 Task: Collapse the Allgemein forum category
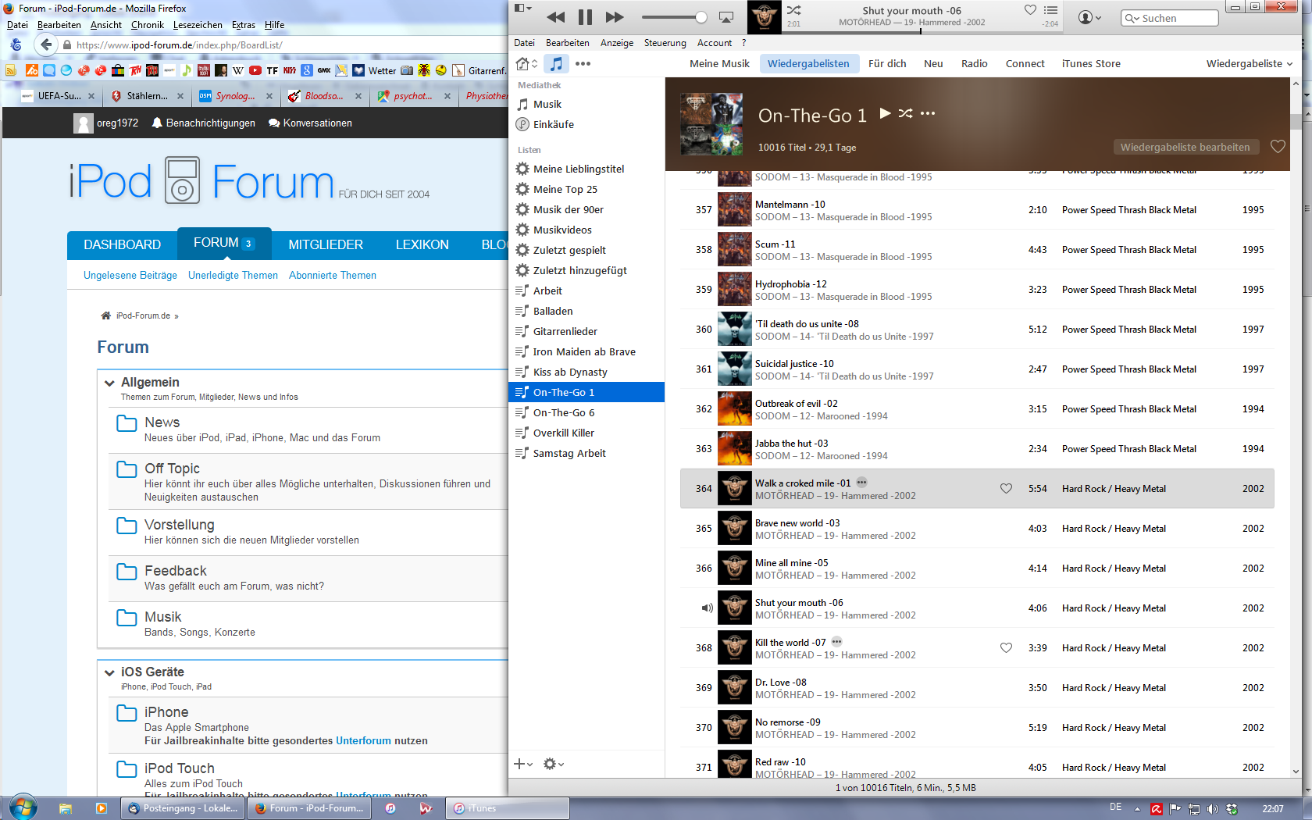[110, 383]
